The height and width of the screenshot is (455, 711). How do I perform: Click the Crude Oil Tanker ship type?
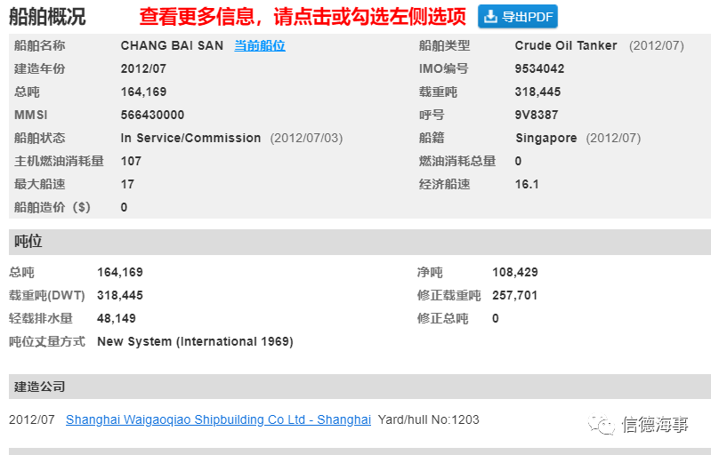tap(566, 45)
